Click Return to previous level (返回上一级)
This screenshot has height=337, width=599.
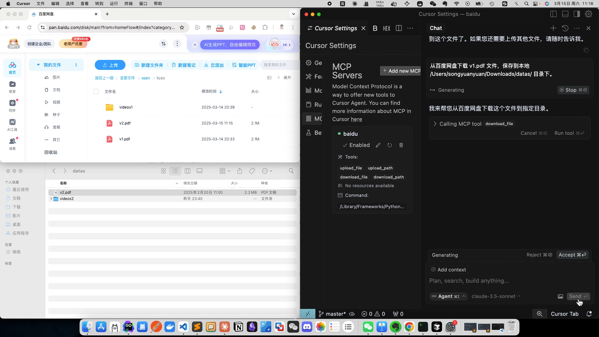(104, 78)
